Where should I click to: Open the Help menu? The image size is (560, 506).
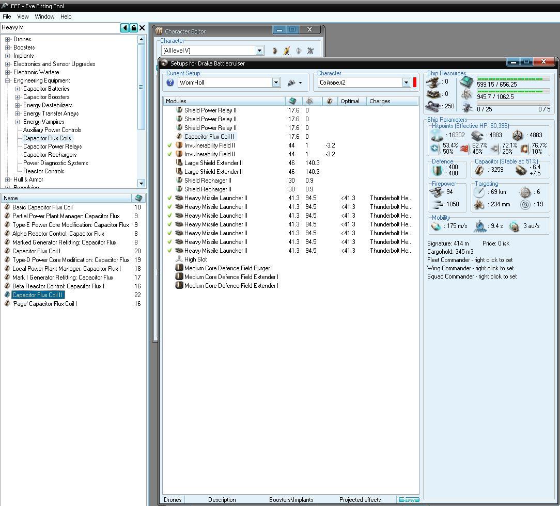click(66, 17)
